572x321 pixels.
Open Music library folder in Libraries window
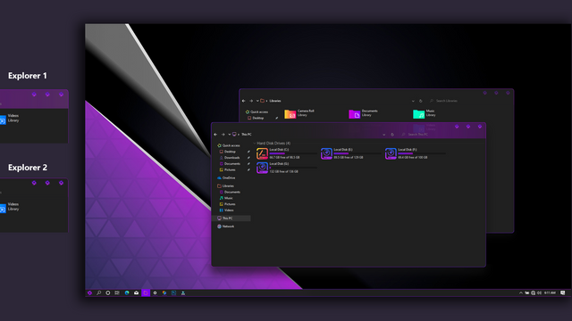[x=418, y=114]
